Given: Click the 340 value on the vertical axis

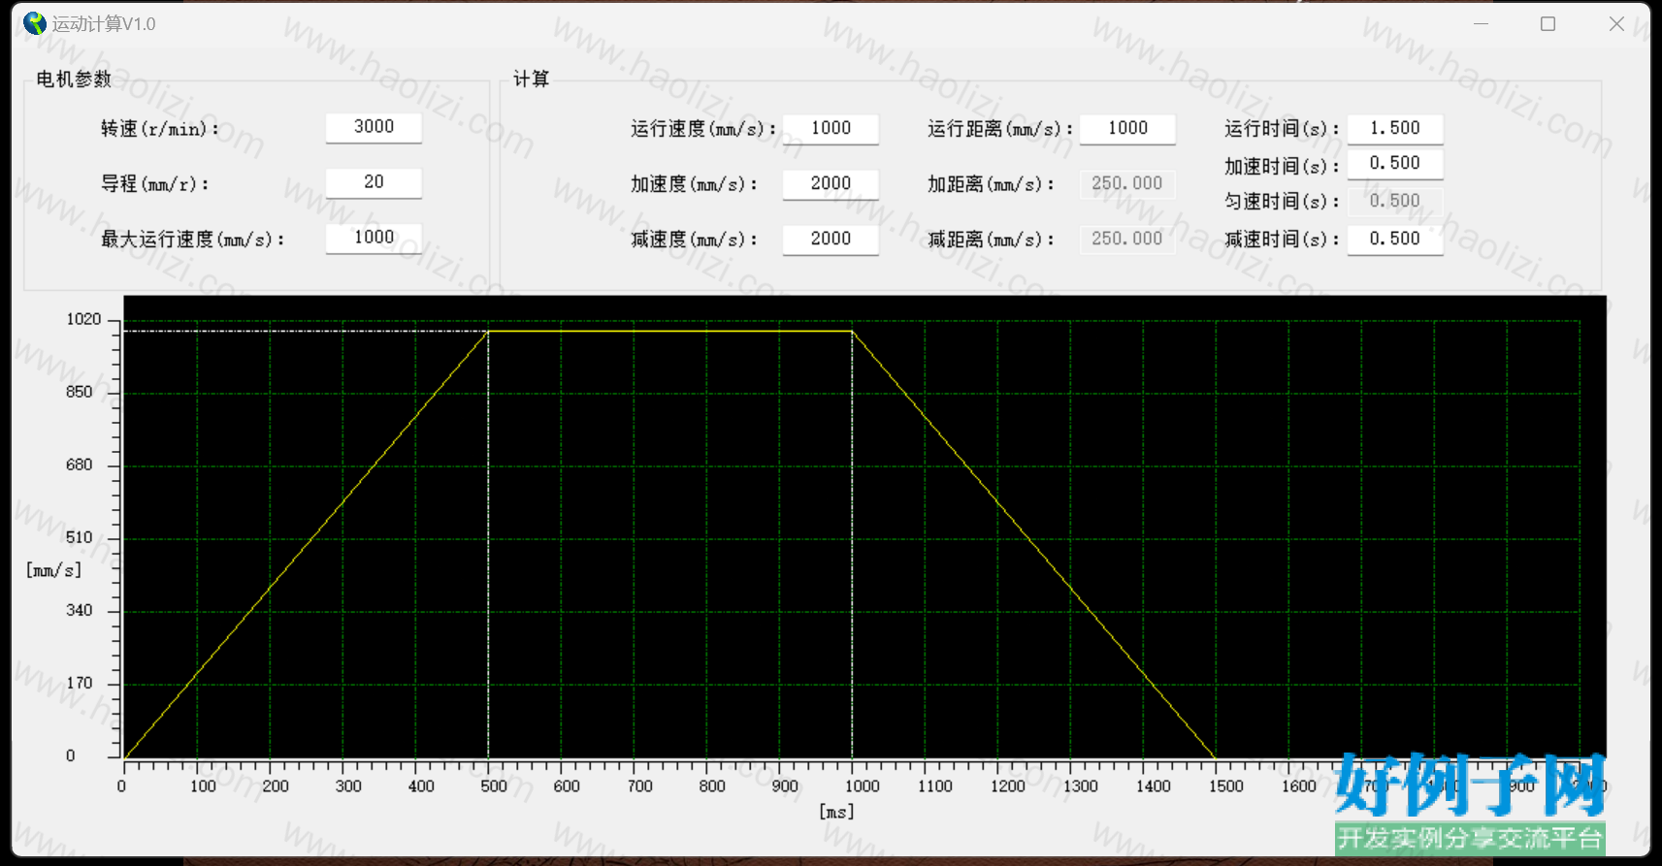Looking at the screenshot, I should 80,610.
